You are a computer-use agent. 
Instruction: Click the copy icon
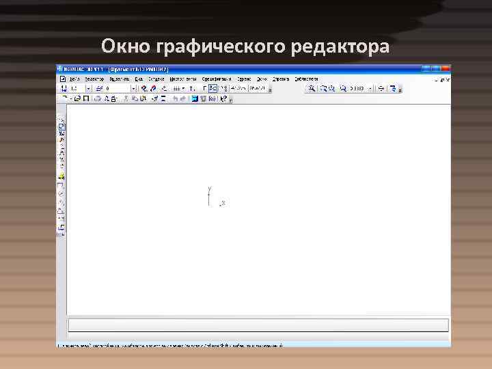pos(135,98)
